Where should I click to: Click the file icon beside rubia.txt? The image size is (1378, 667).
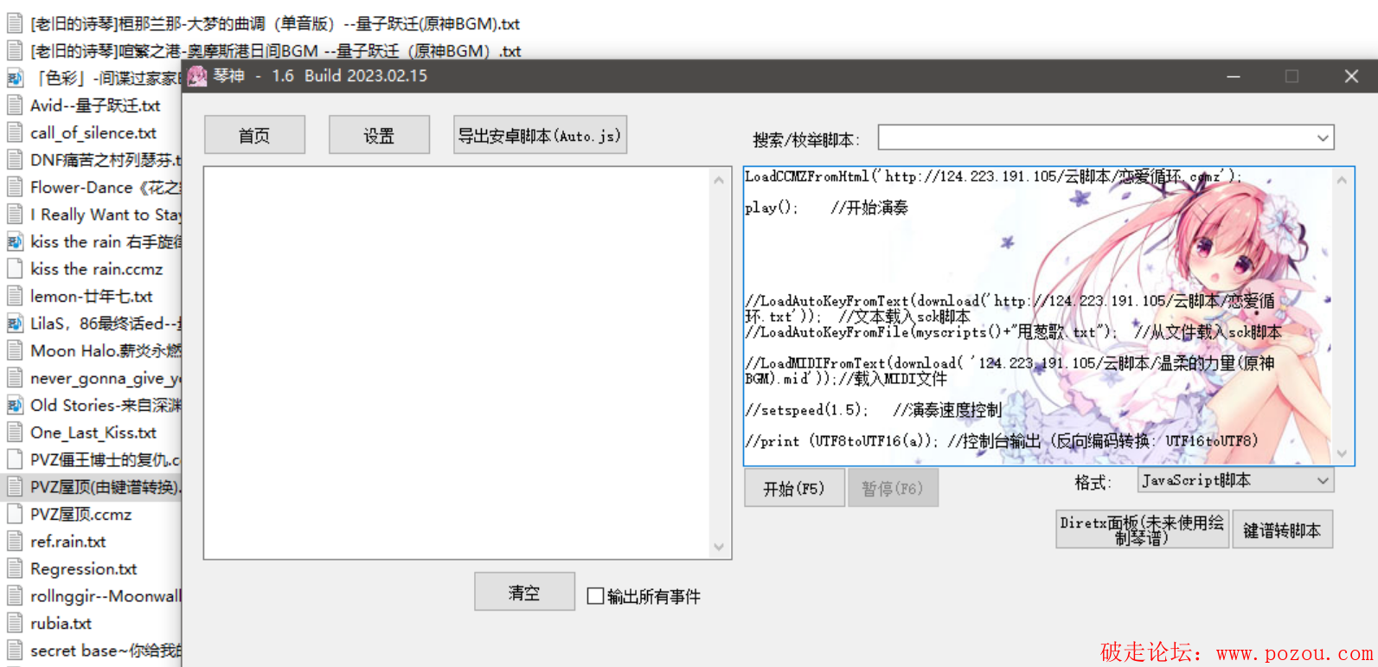15,624
